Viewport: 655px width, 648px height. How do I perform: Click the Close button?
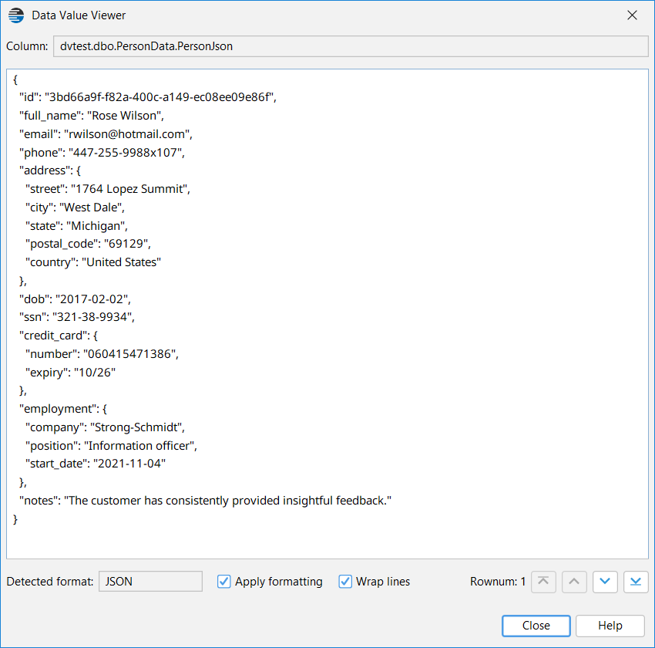coord(536,626)
